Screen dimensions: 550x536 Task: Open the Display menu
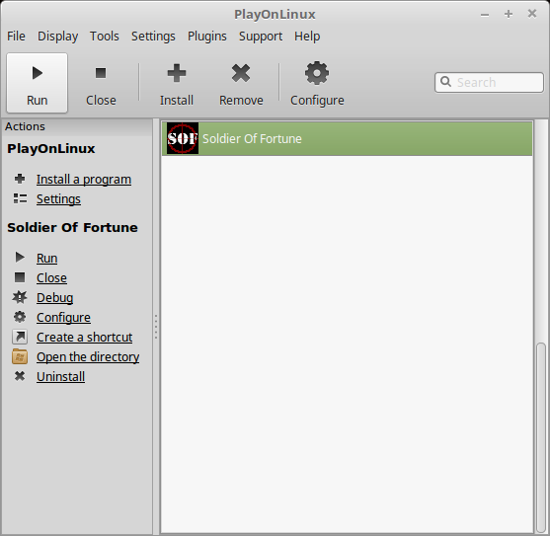(58, 37)
